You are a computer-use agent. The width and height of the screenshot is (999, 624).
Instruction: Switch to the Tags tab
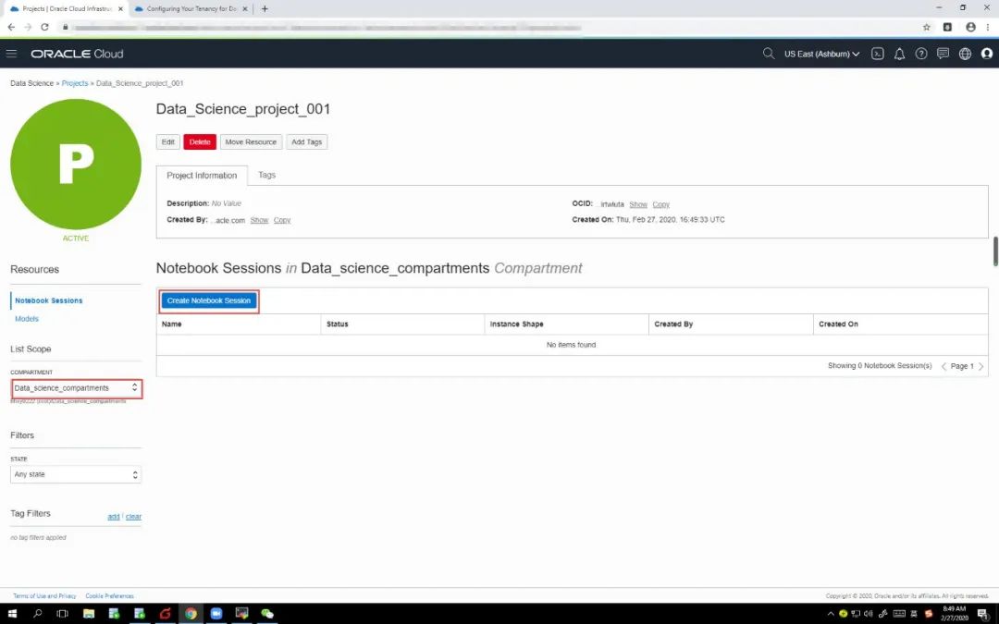pos(267,175)
